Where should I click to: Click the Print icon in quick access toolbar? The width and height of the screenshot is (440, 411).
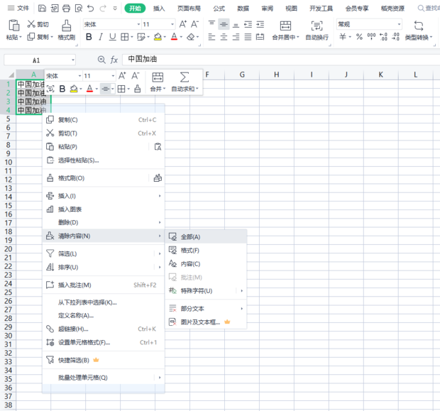66,9
